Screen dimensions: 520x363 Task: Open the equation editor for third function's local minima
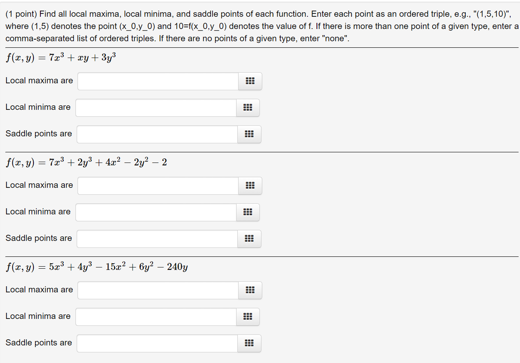click(248, 316)
